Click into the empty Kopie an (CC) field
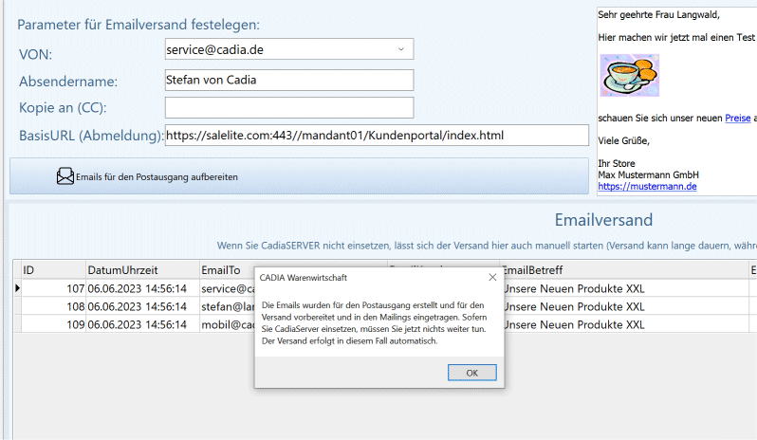This screenshot has height=440, width=757. click(289, 107)
